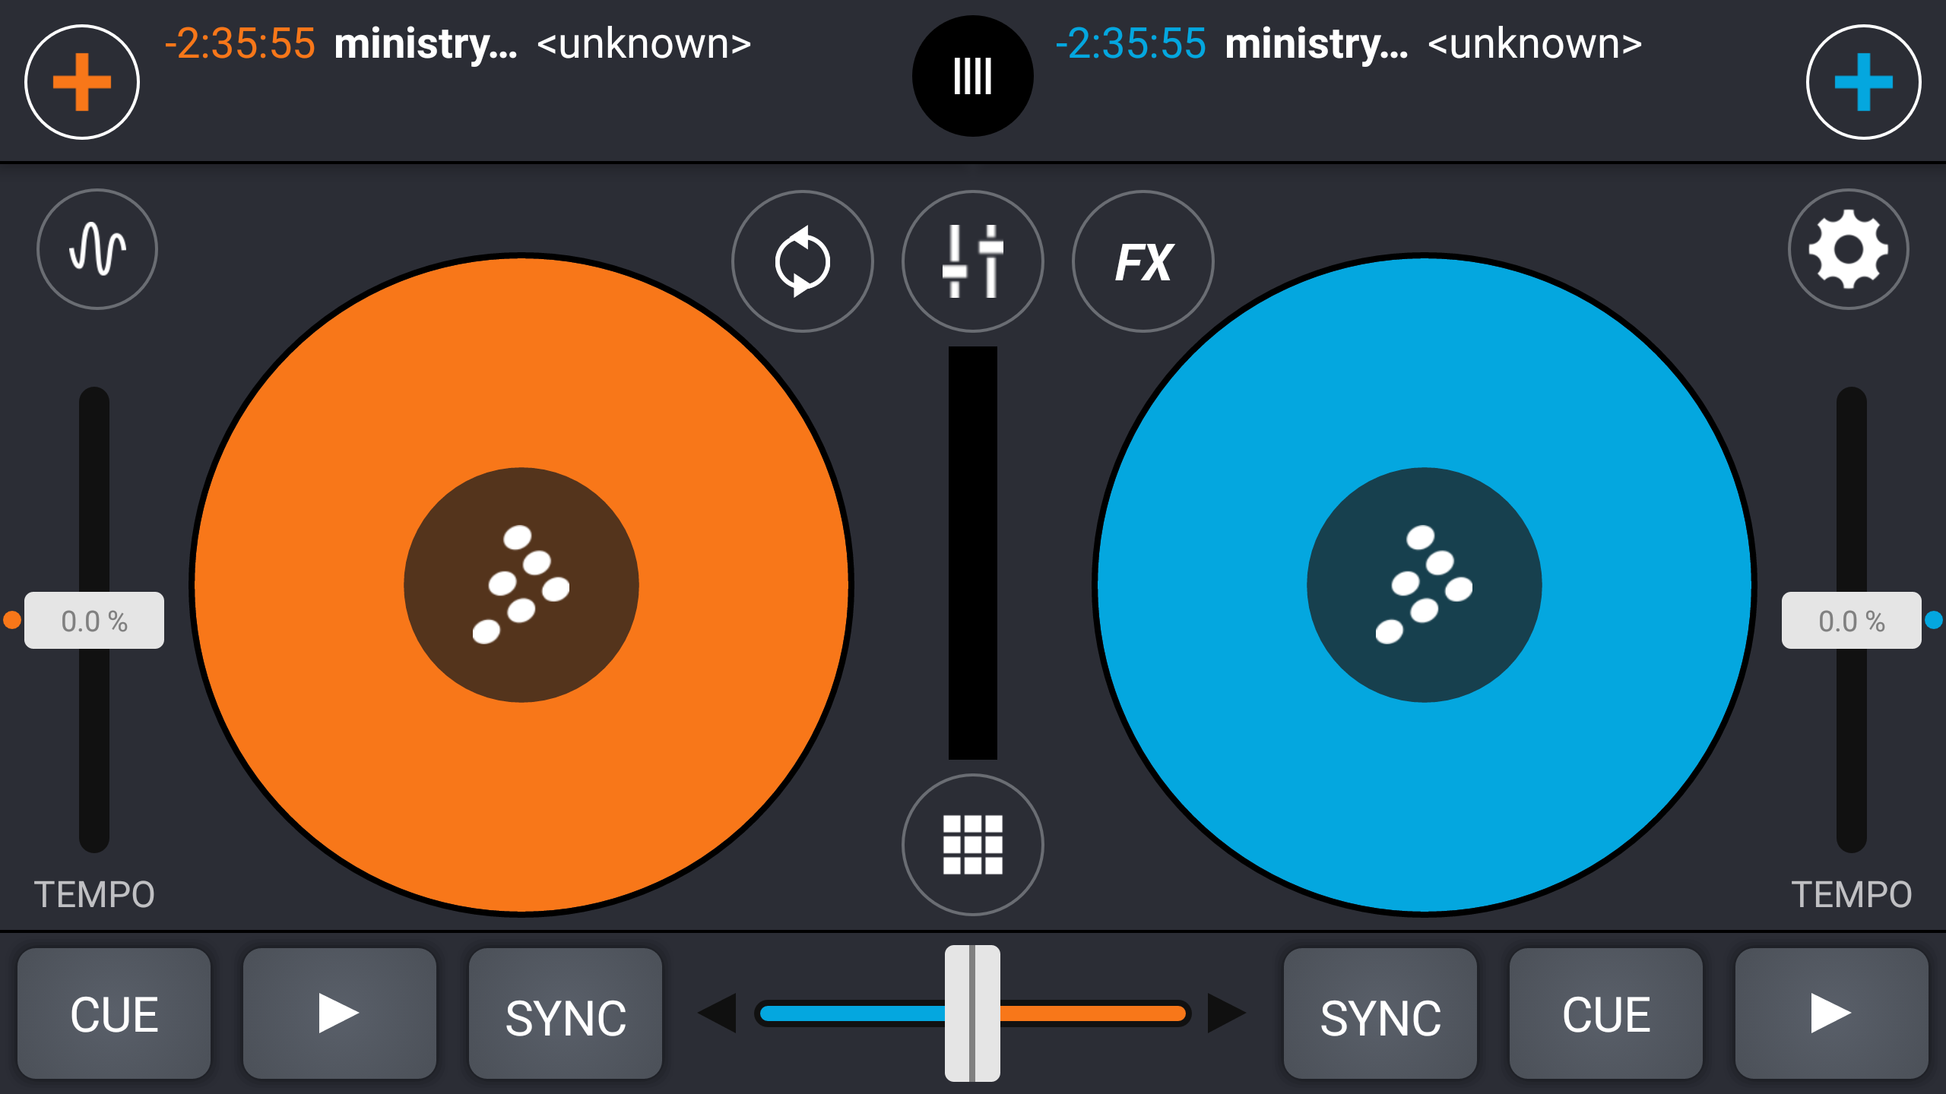This screenshot has width=1946, height=1094.
Task: Show the waveform view
Action: tap(97, 249)
